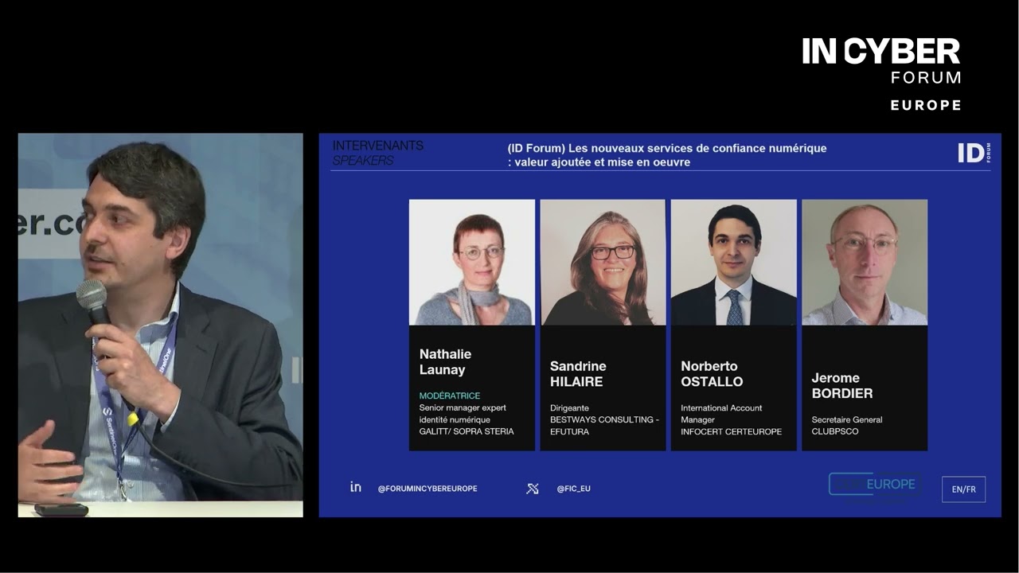The image size is (1019, 573).
Task: Click "INFOCERT CERTEUROPE" text
Action: [731, 431]
